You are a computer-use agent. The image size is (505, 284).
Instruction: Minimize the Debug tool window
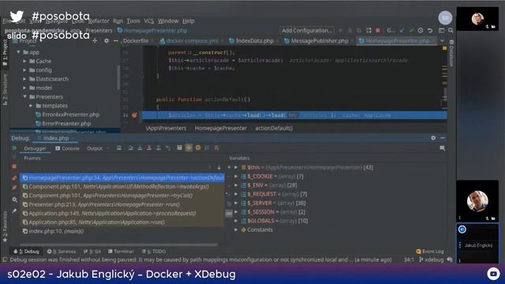pyautogui.click(x=443, y=138)
